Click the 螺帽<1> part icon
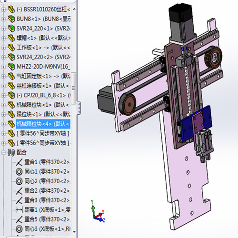Screen dimensions: 238x238 [11, 38]
